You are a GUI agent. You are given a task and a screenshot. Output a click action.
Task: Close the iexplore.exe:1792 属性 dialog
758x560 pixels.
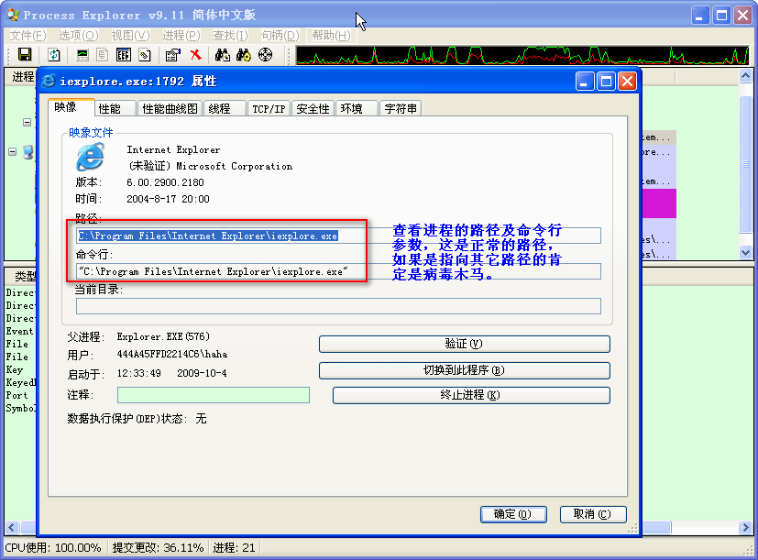(628, 82)
